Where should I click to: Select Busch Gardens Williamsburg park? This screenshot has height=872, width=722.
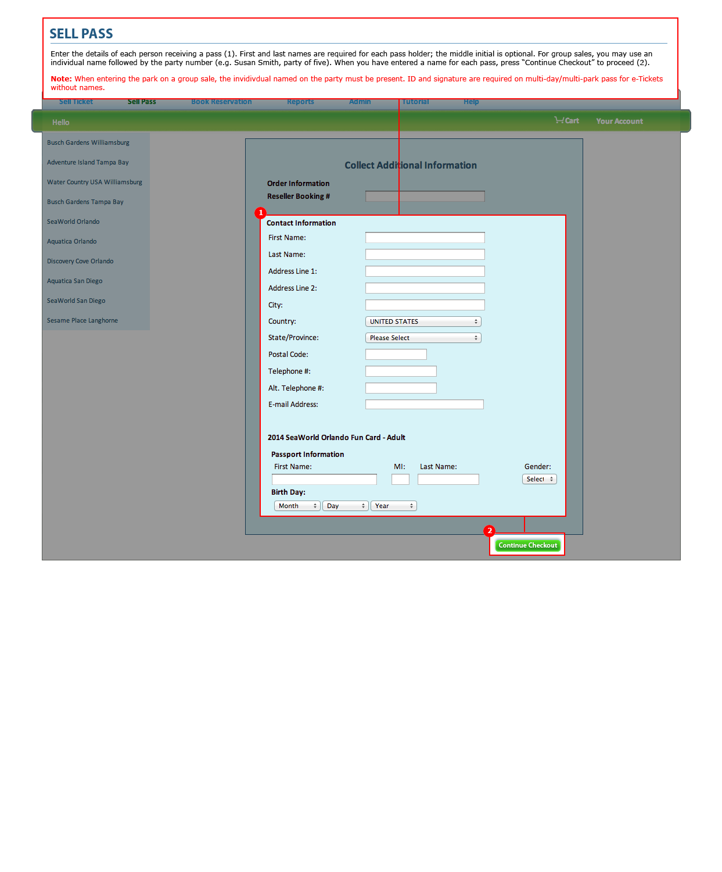click(x=88, y=142)
